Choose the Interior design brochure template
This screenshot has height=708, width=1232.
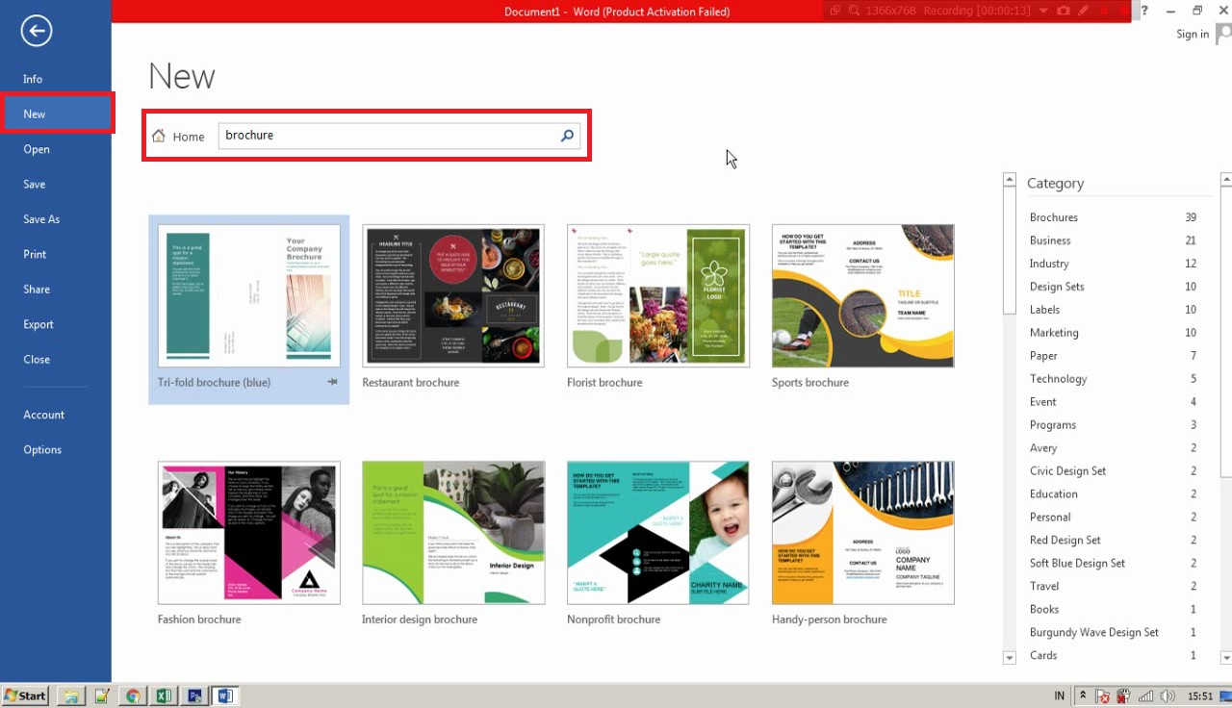[x=453, y=533]
